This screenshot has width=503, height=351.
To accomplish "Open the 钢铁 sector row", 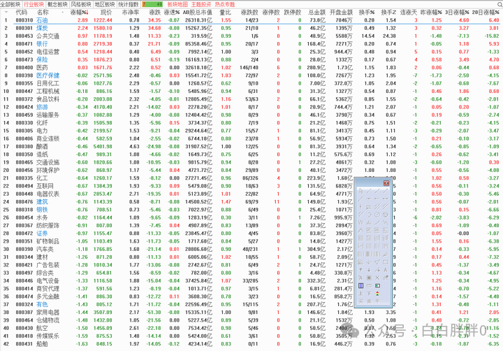I will click(x=251, y=210).
